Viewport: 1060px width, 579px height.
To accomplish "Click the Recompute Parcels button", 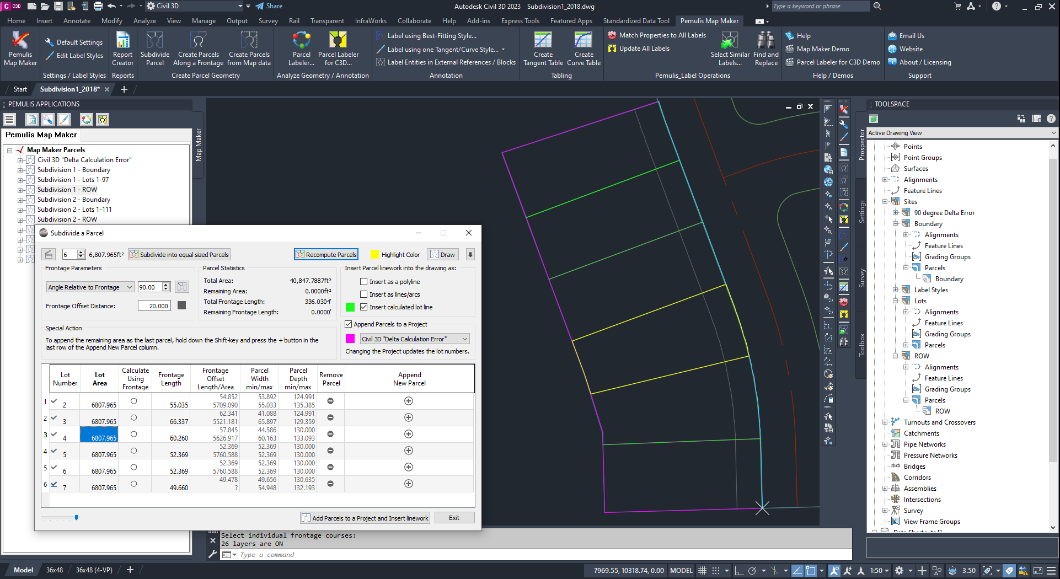I will [326, 255].
